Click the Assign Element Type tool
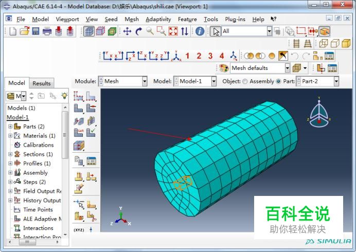The height and width of the screenshot is (252, 356). [79, 133]
